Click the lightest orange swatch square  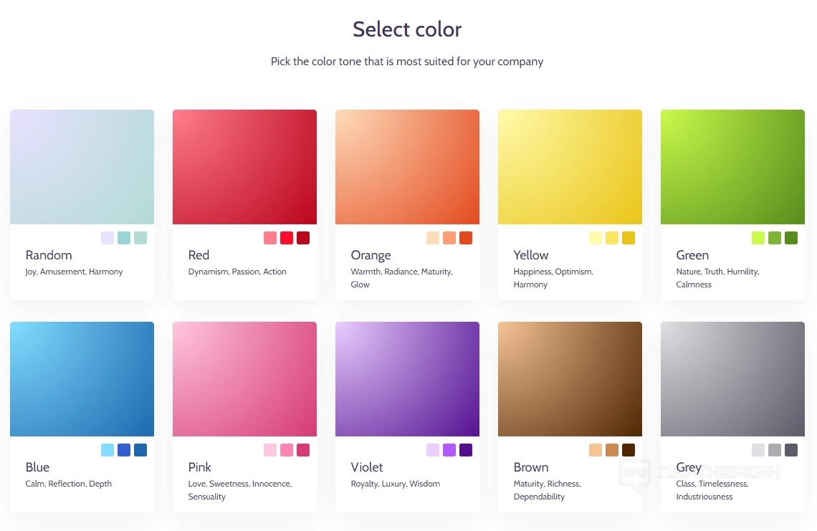pyautogui.click(x=433, y=238)
